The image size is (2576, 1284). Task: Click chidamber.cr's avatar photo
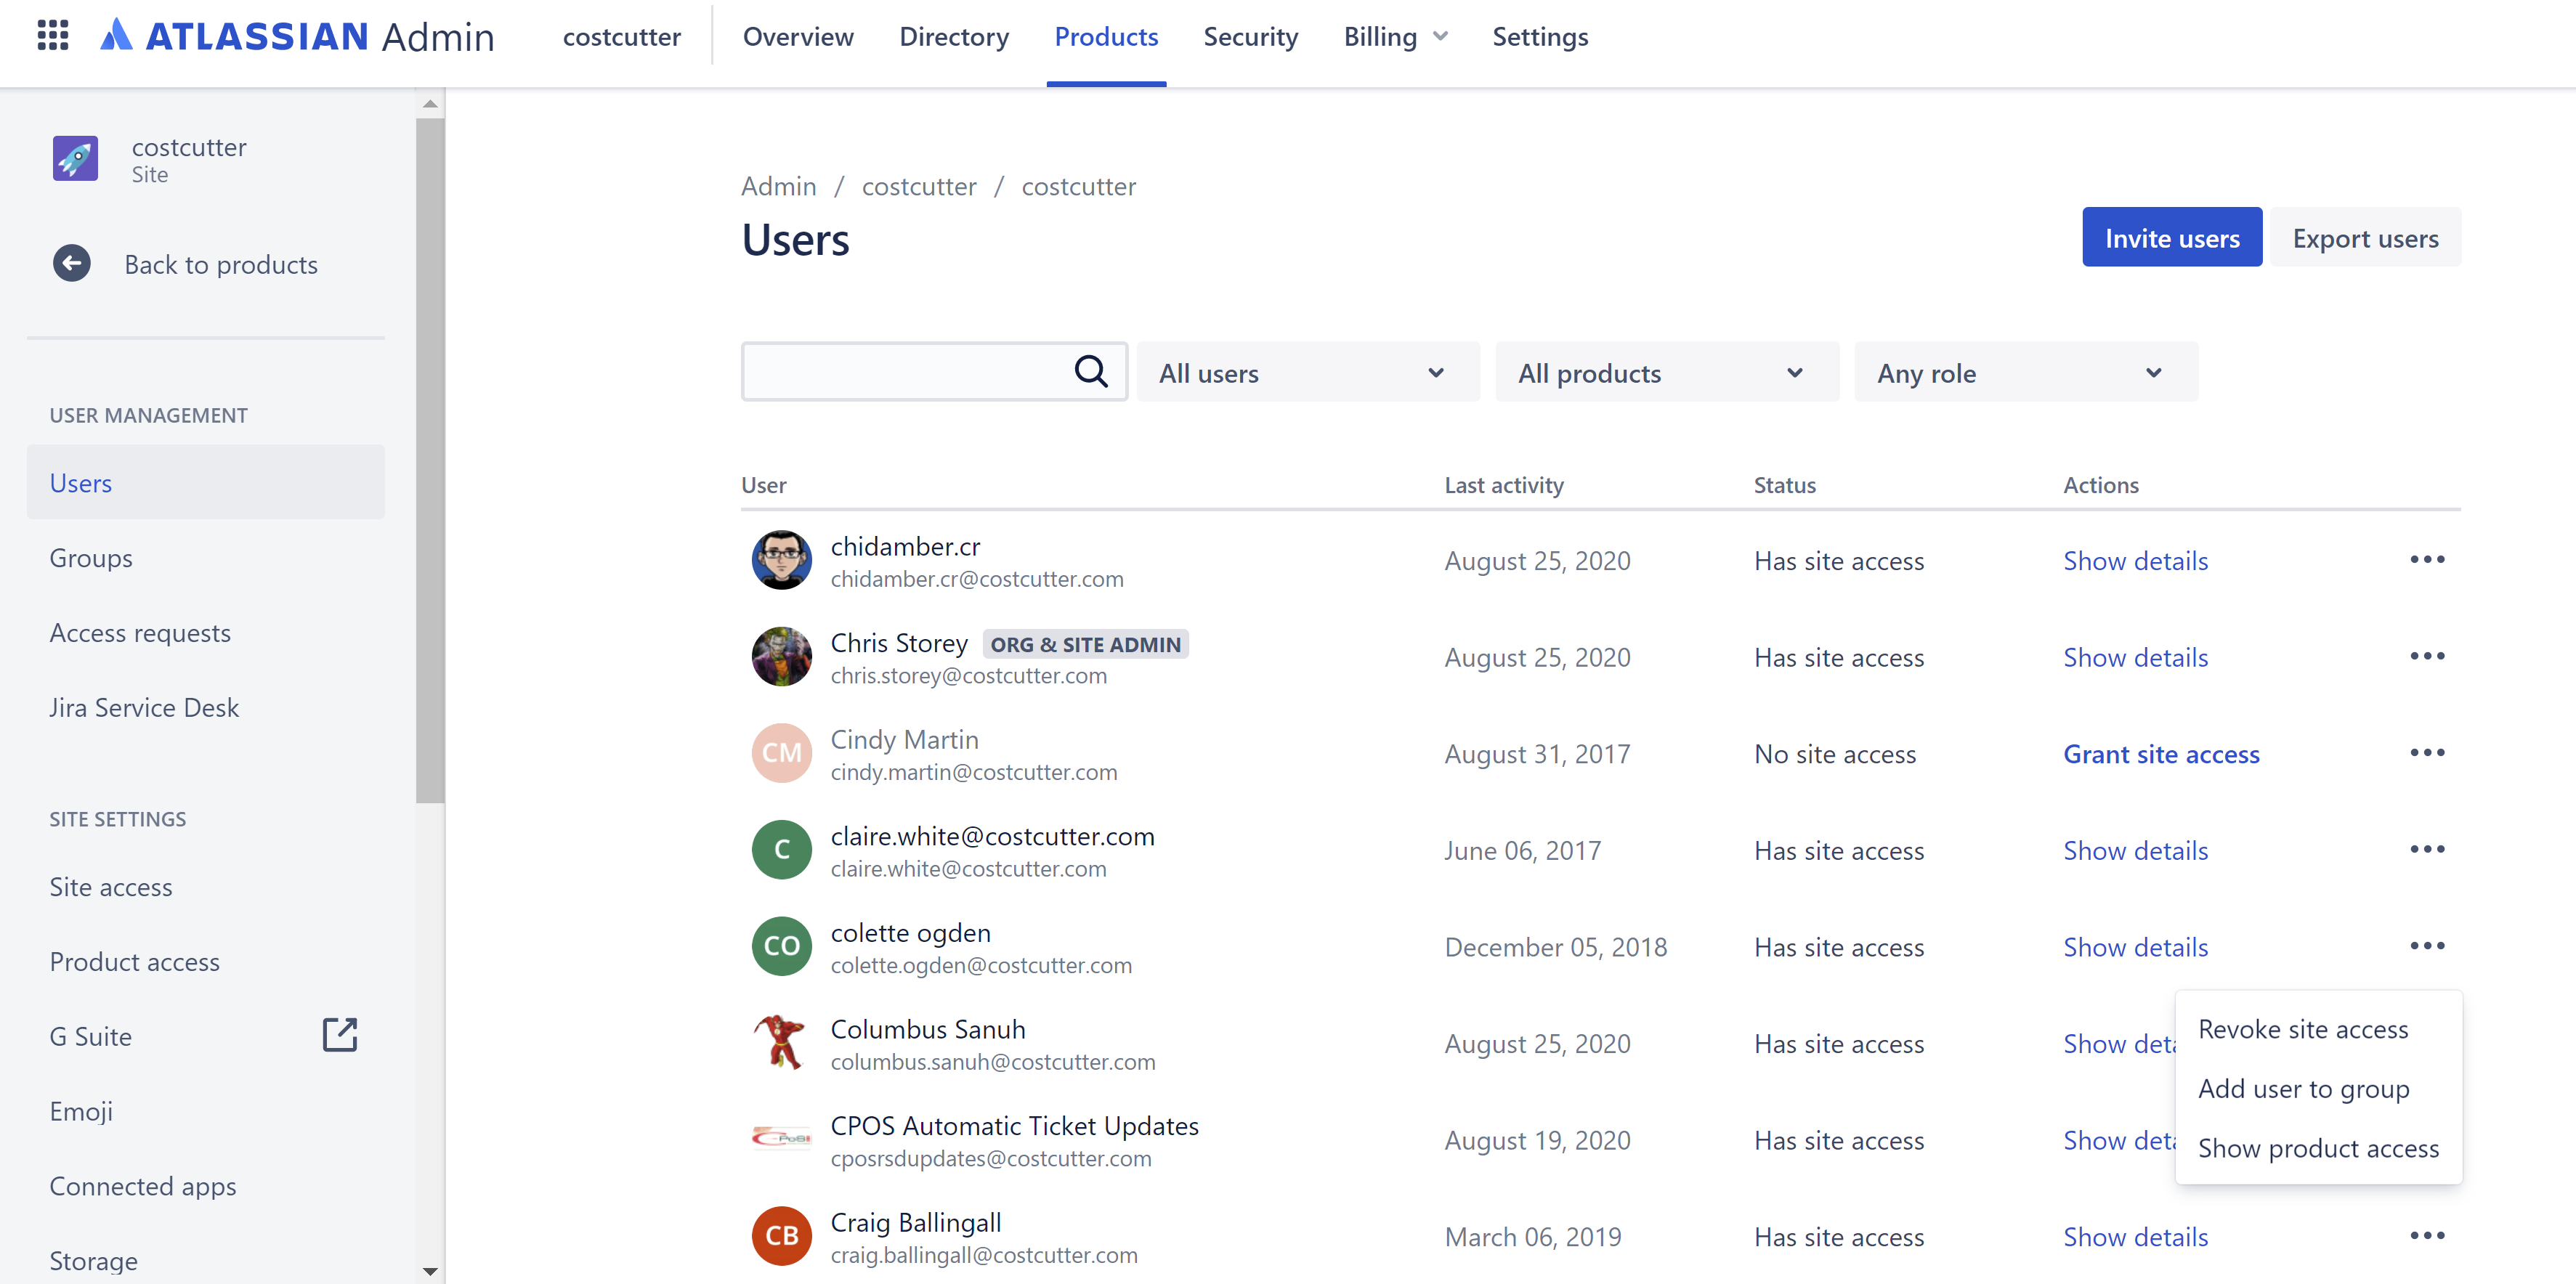point(781,560)
